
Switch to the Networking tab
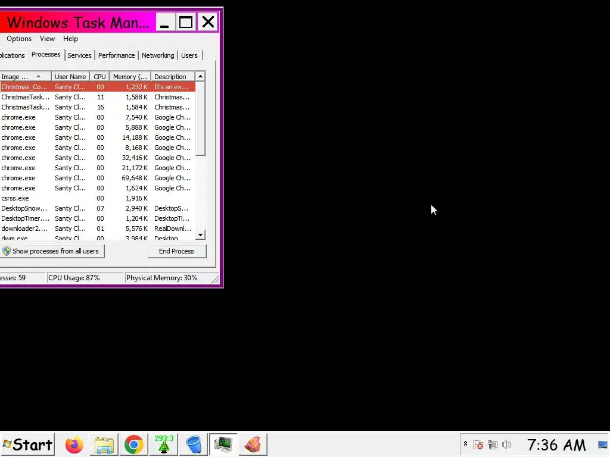(x=158, y=55)
